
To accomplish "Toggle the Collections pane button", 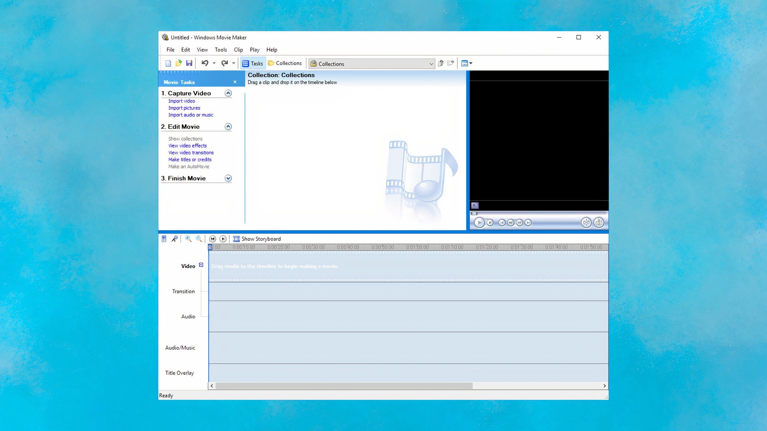I will (x=285, y=63).
